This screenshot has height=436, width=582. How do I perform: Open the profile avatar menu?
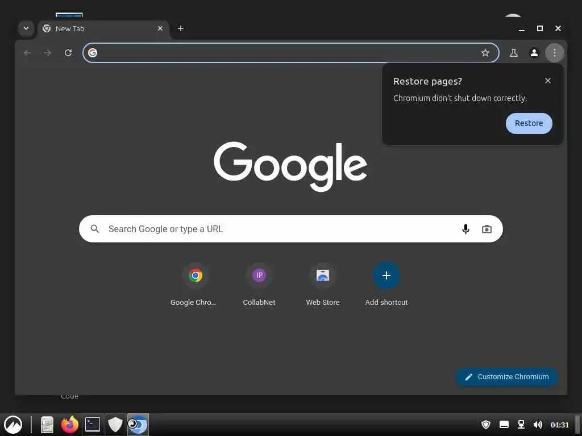[534, 53]
